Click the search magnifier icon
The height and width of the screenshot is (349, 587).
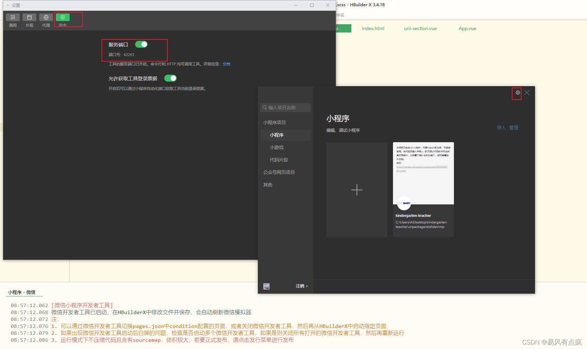[x=265, y=108]
